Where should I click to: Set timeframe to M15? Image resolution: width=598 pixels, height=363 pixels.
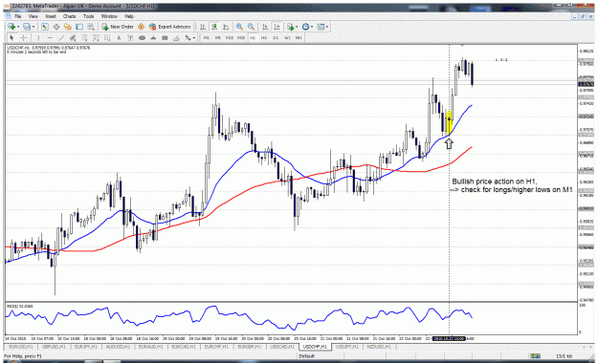[230, 37]
